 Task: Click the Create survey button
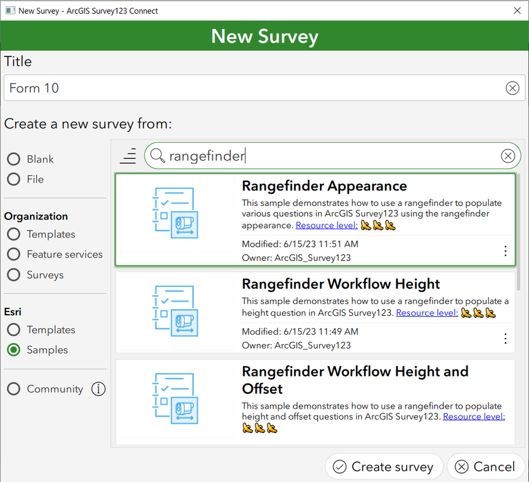point(383,467)
